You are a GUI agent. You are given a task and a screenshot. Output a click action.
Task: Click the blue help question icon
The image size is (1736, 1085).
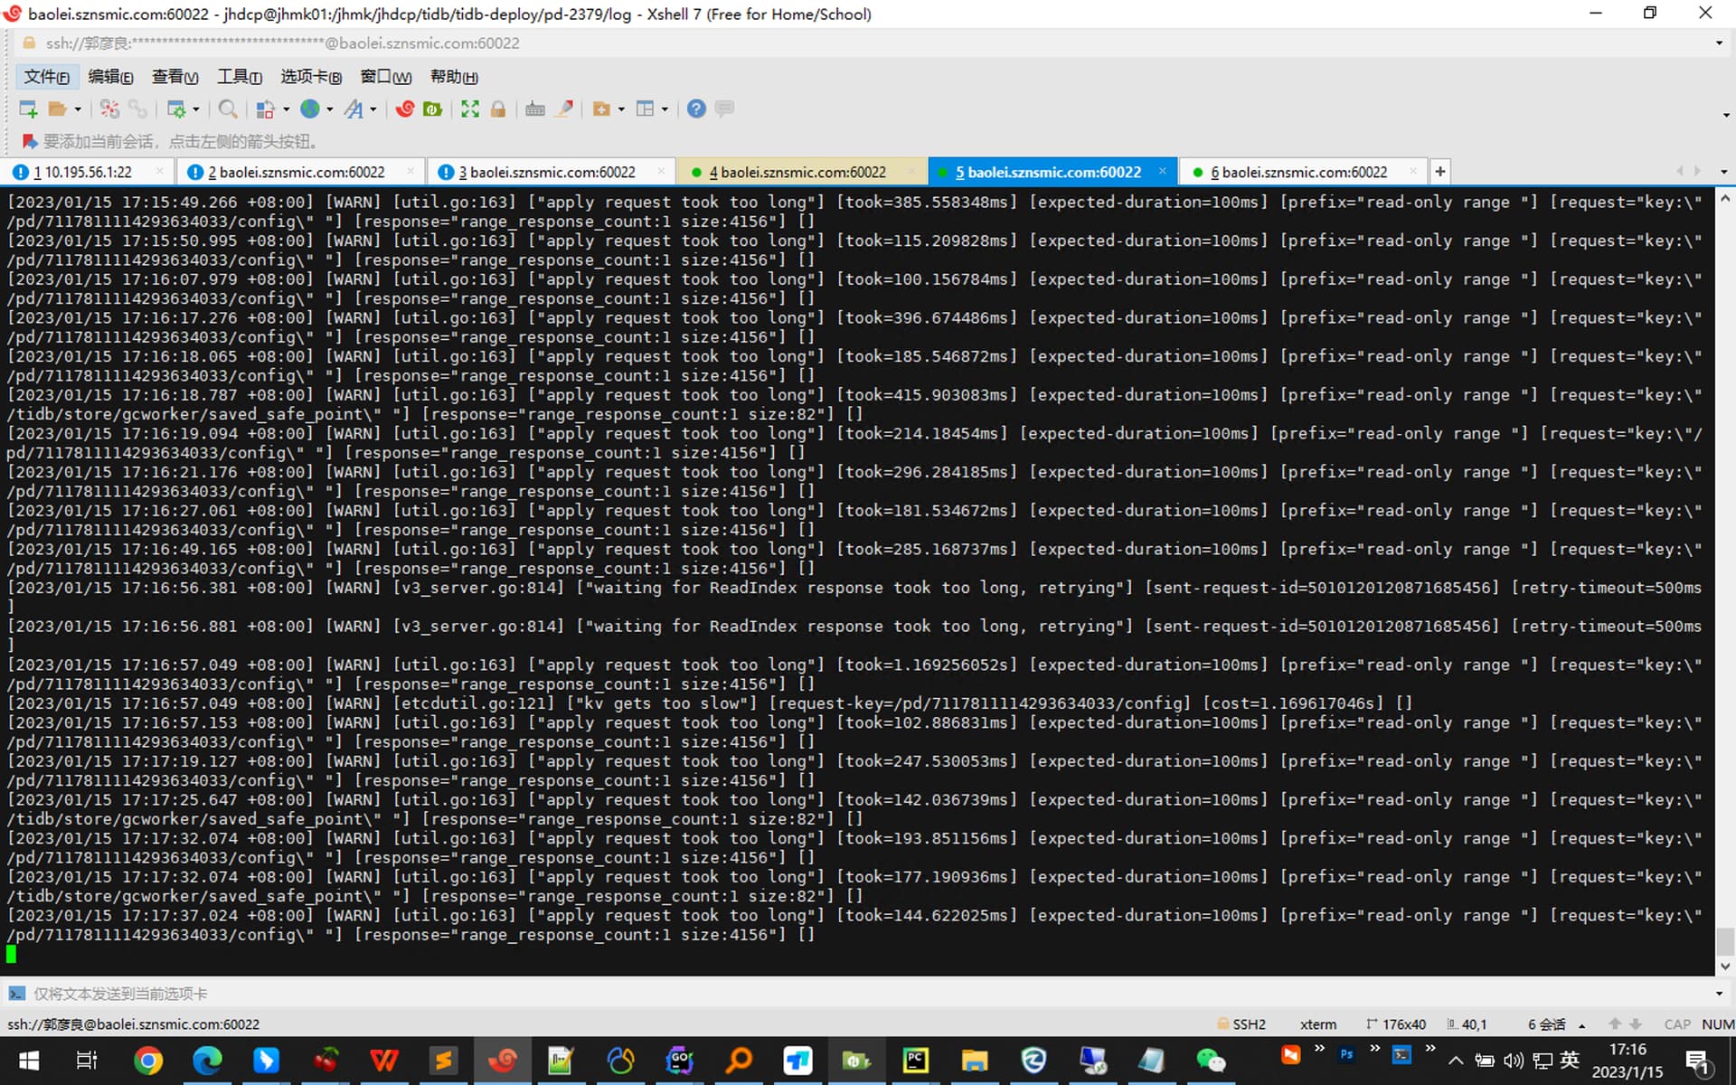point(695,109)
